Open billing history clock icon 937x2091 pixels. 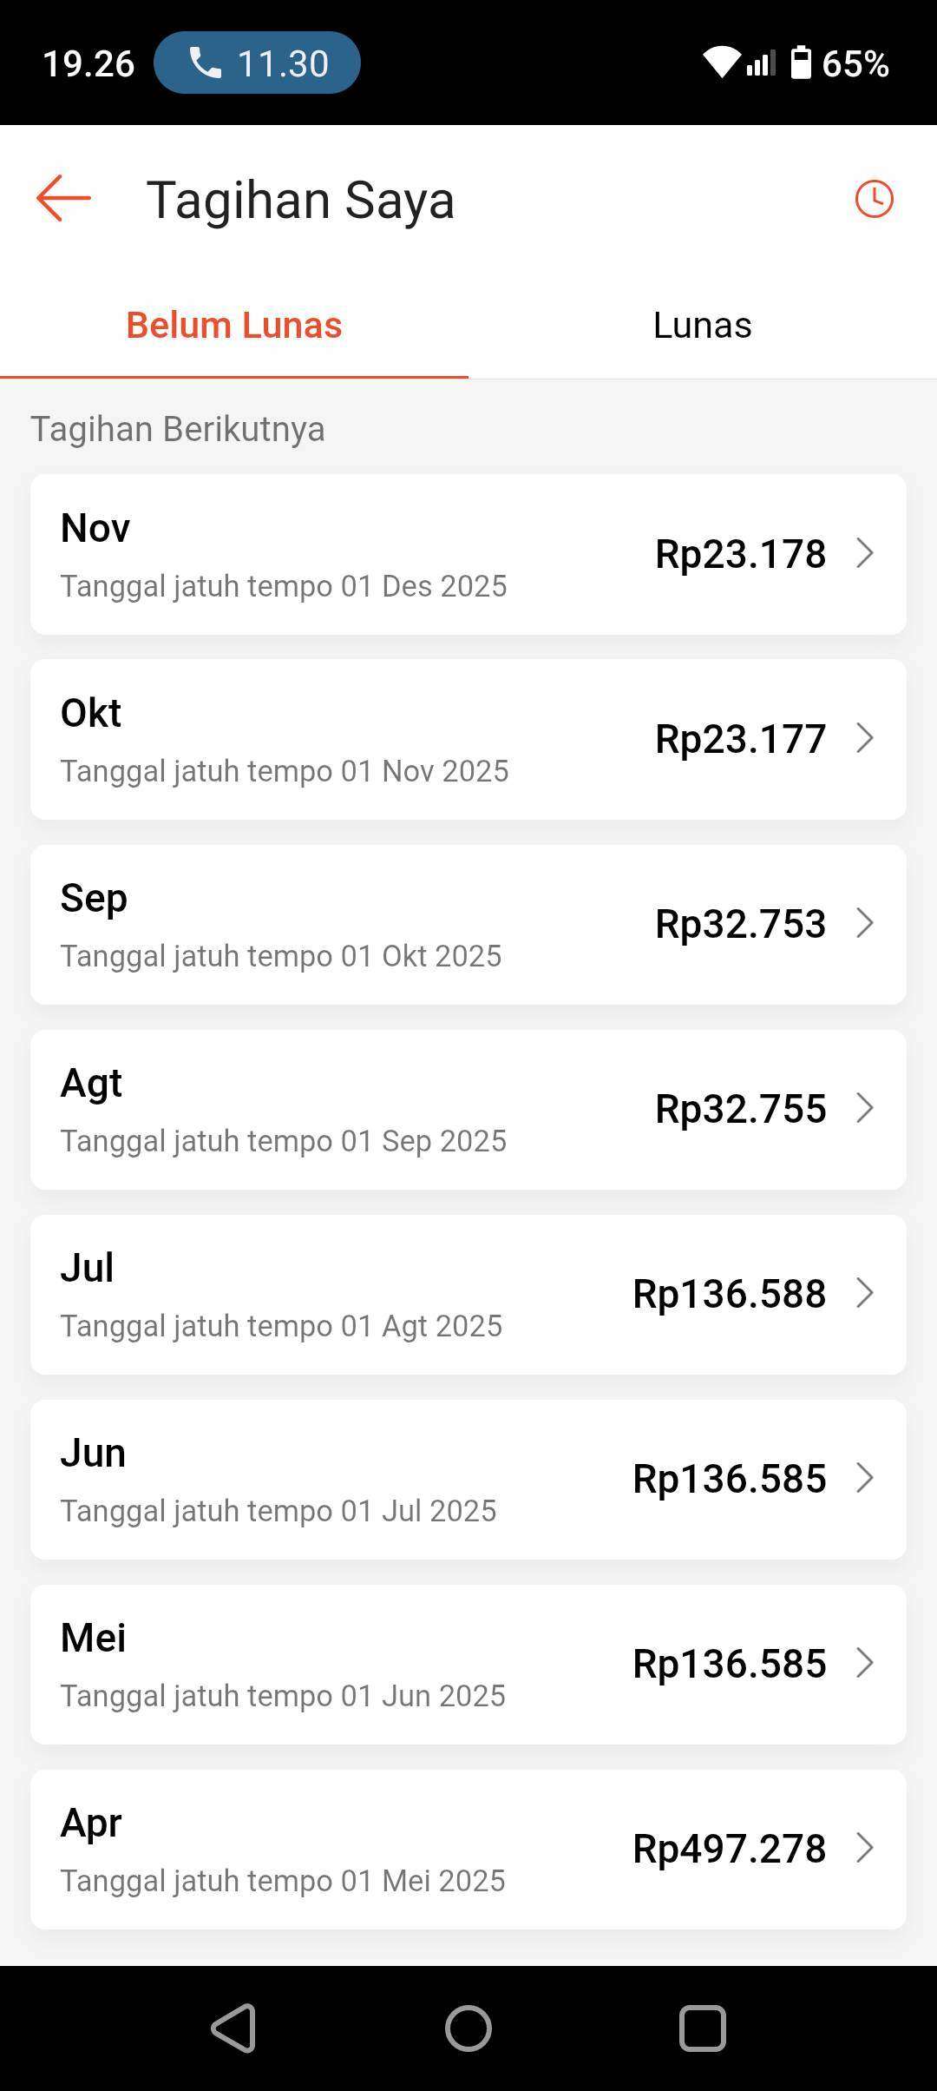point(874,199)
